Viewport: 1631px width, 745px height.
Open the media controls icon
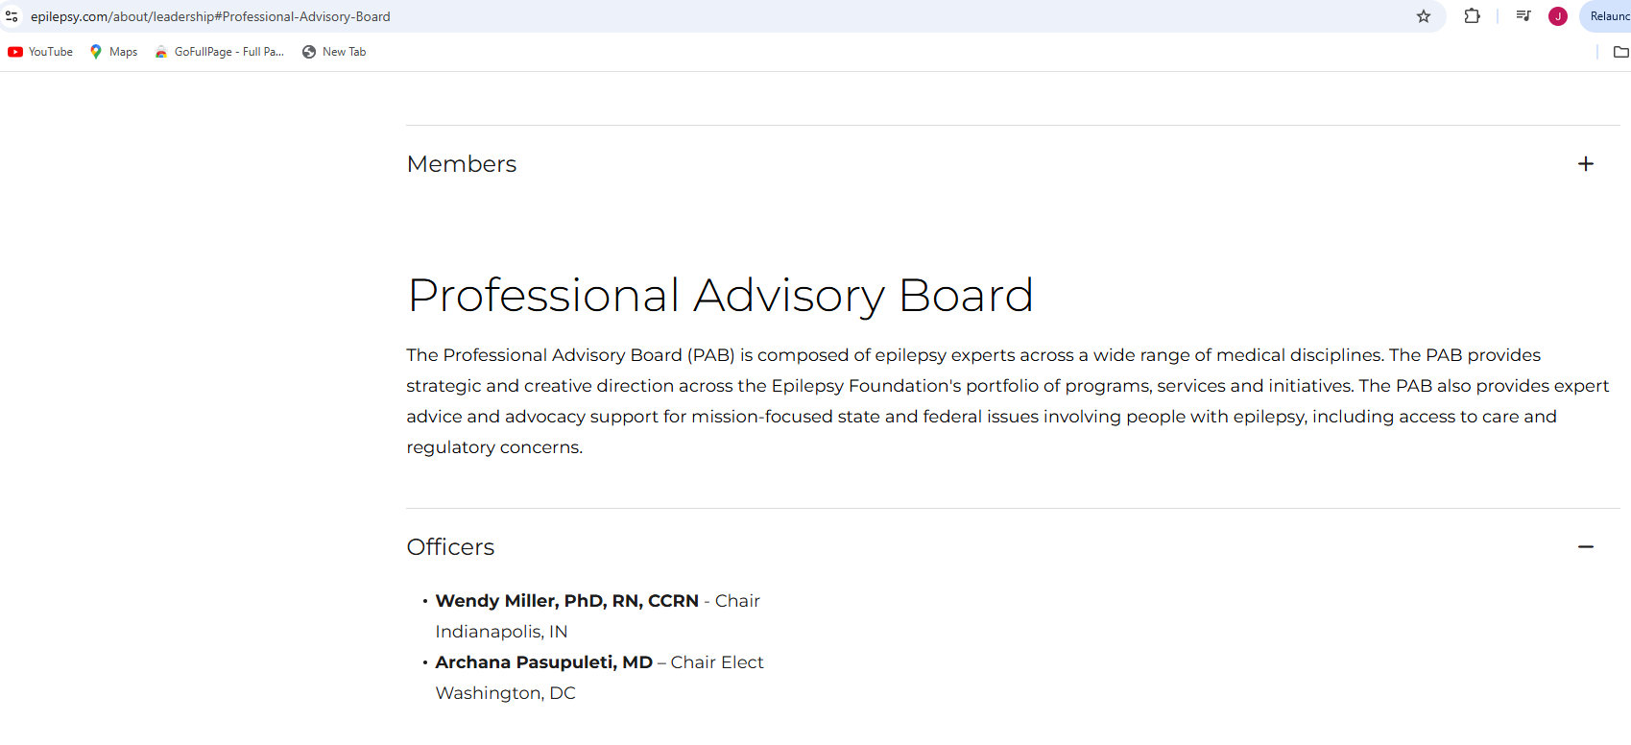tap(1523, 16)
